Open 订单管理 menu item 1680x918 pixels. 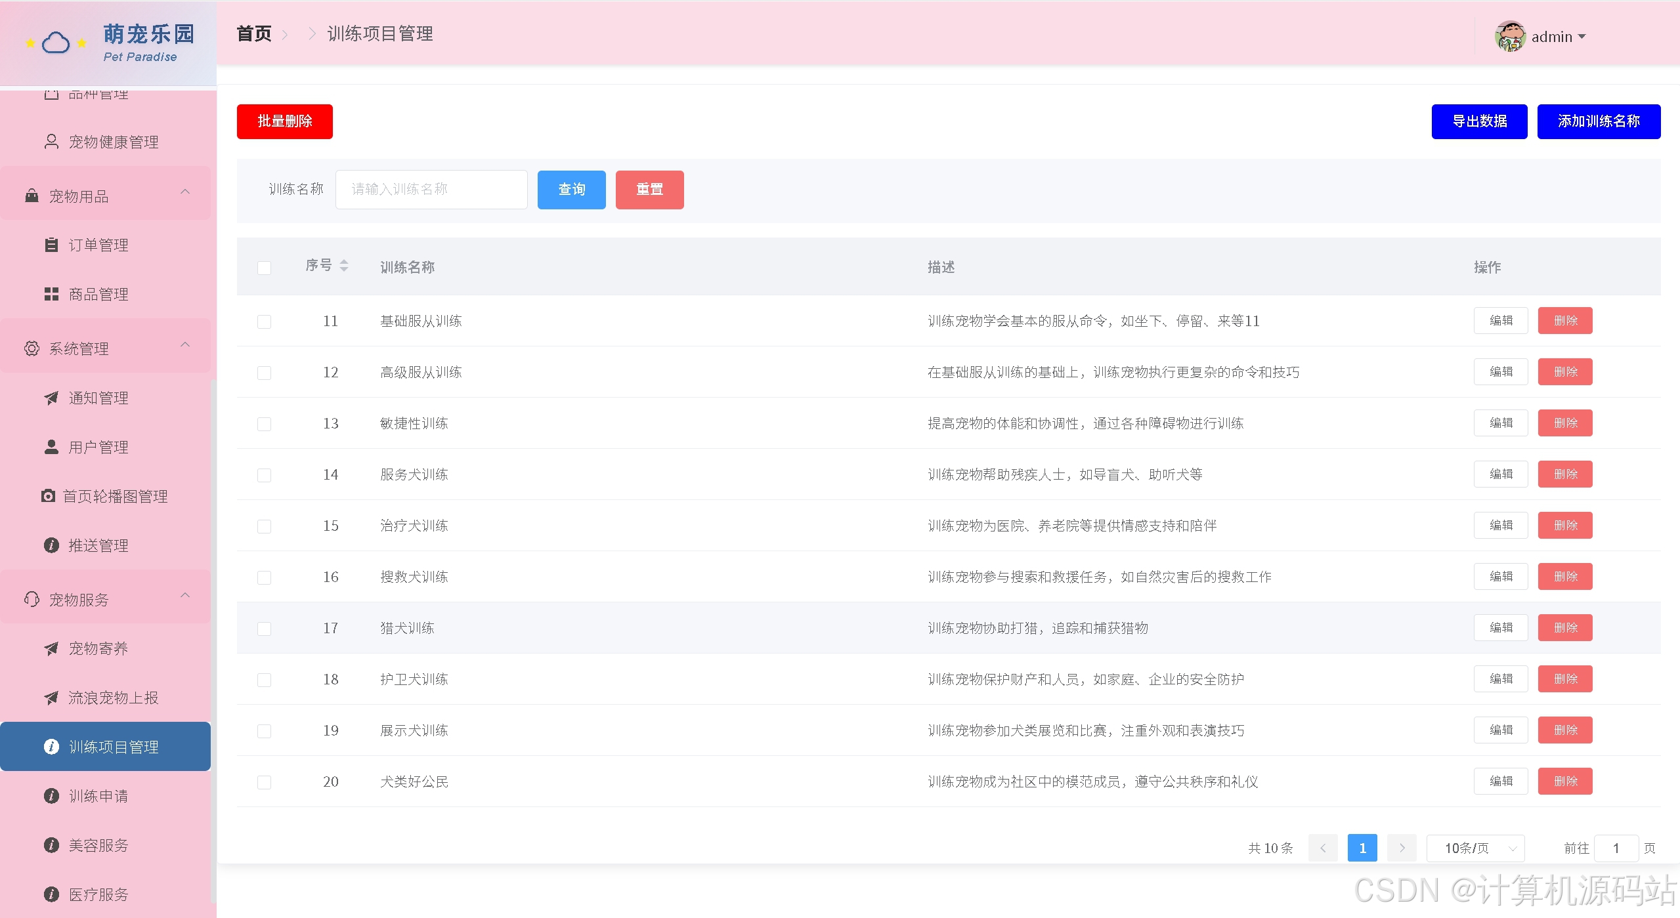point(105,245)
